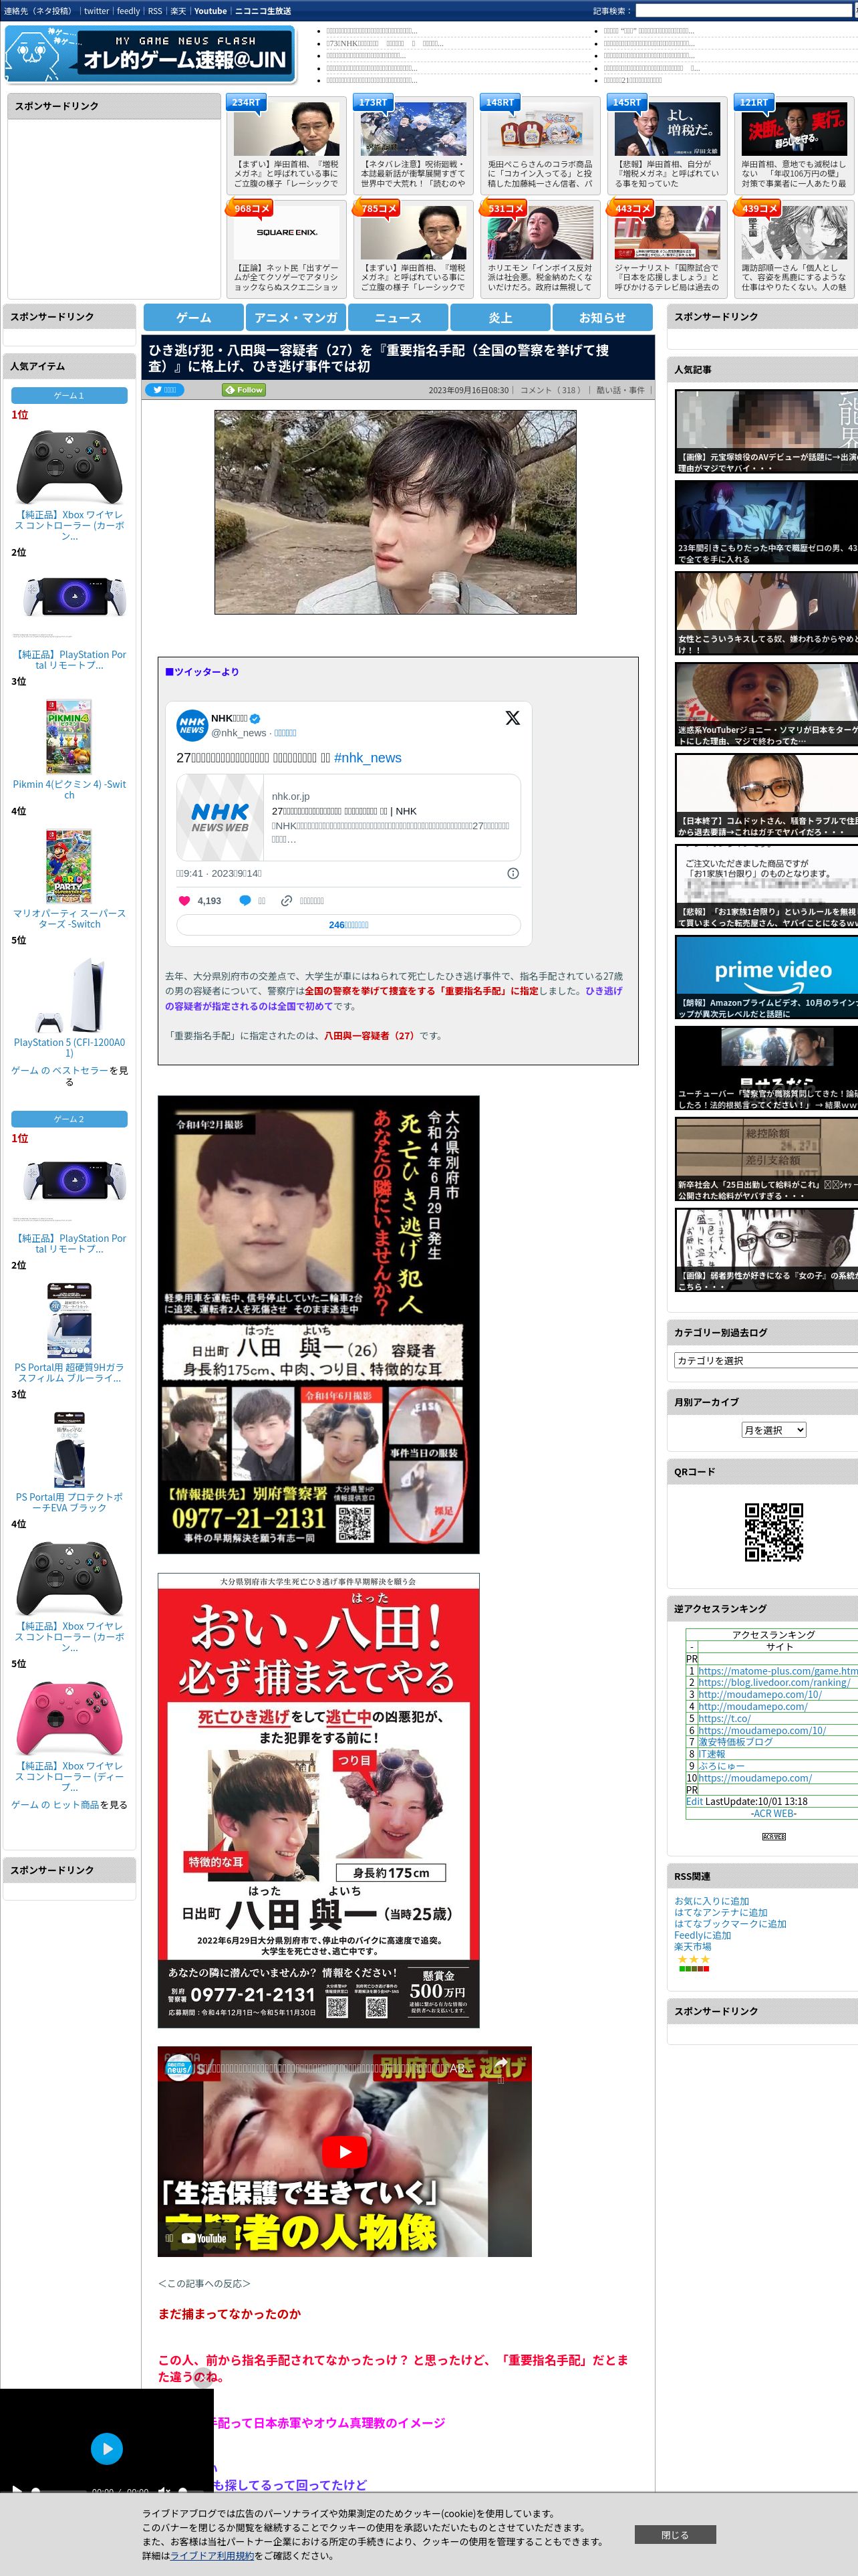Viewport: 858px width, 2576px height.
Task: Click the 785コメ comment badge
Action: point(378,208)
